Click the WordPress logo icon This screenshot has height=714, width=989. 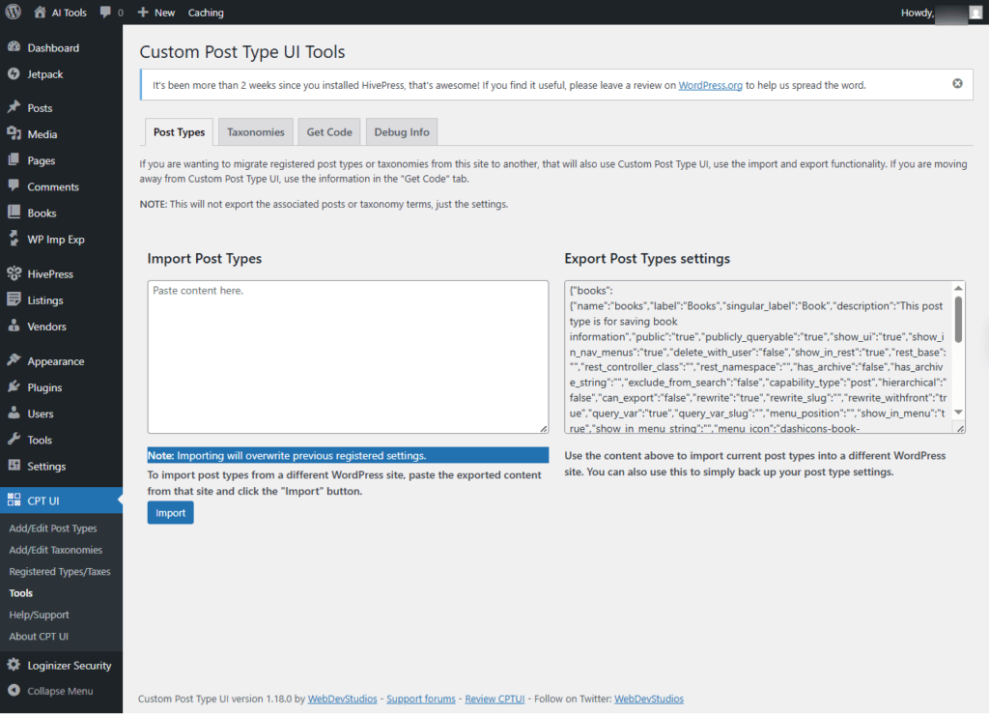click(x=14, y=13)
